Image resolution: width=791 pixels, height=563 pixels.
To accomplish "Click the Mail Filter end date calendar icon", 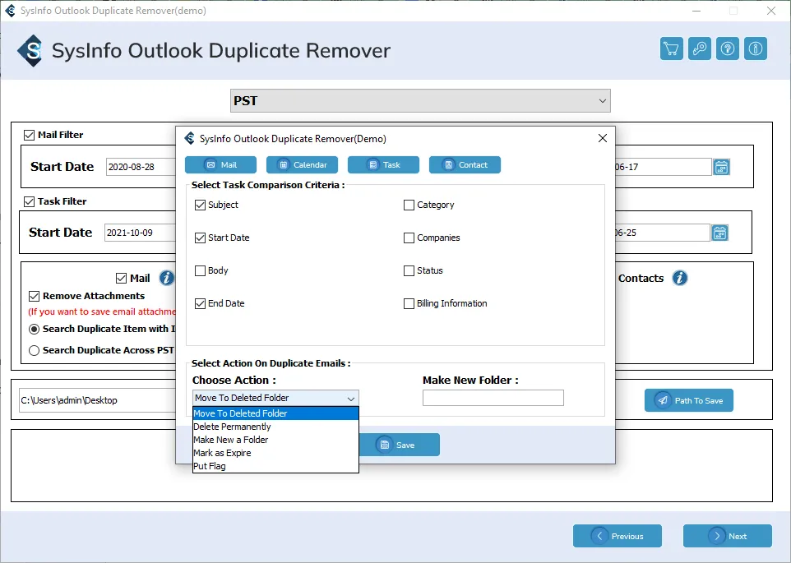I will coord(721,167).
